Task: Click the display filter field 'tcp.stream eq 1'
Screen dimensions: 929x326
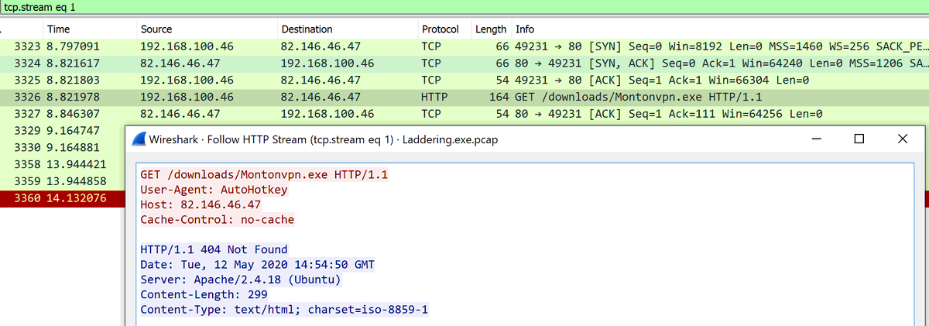Action: [x=464, y=6]
